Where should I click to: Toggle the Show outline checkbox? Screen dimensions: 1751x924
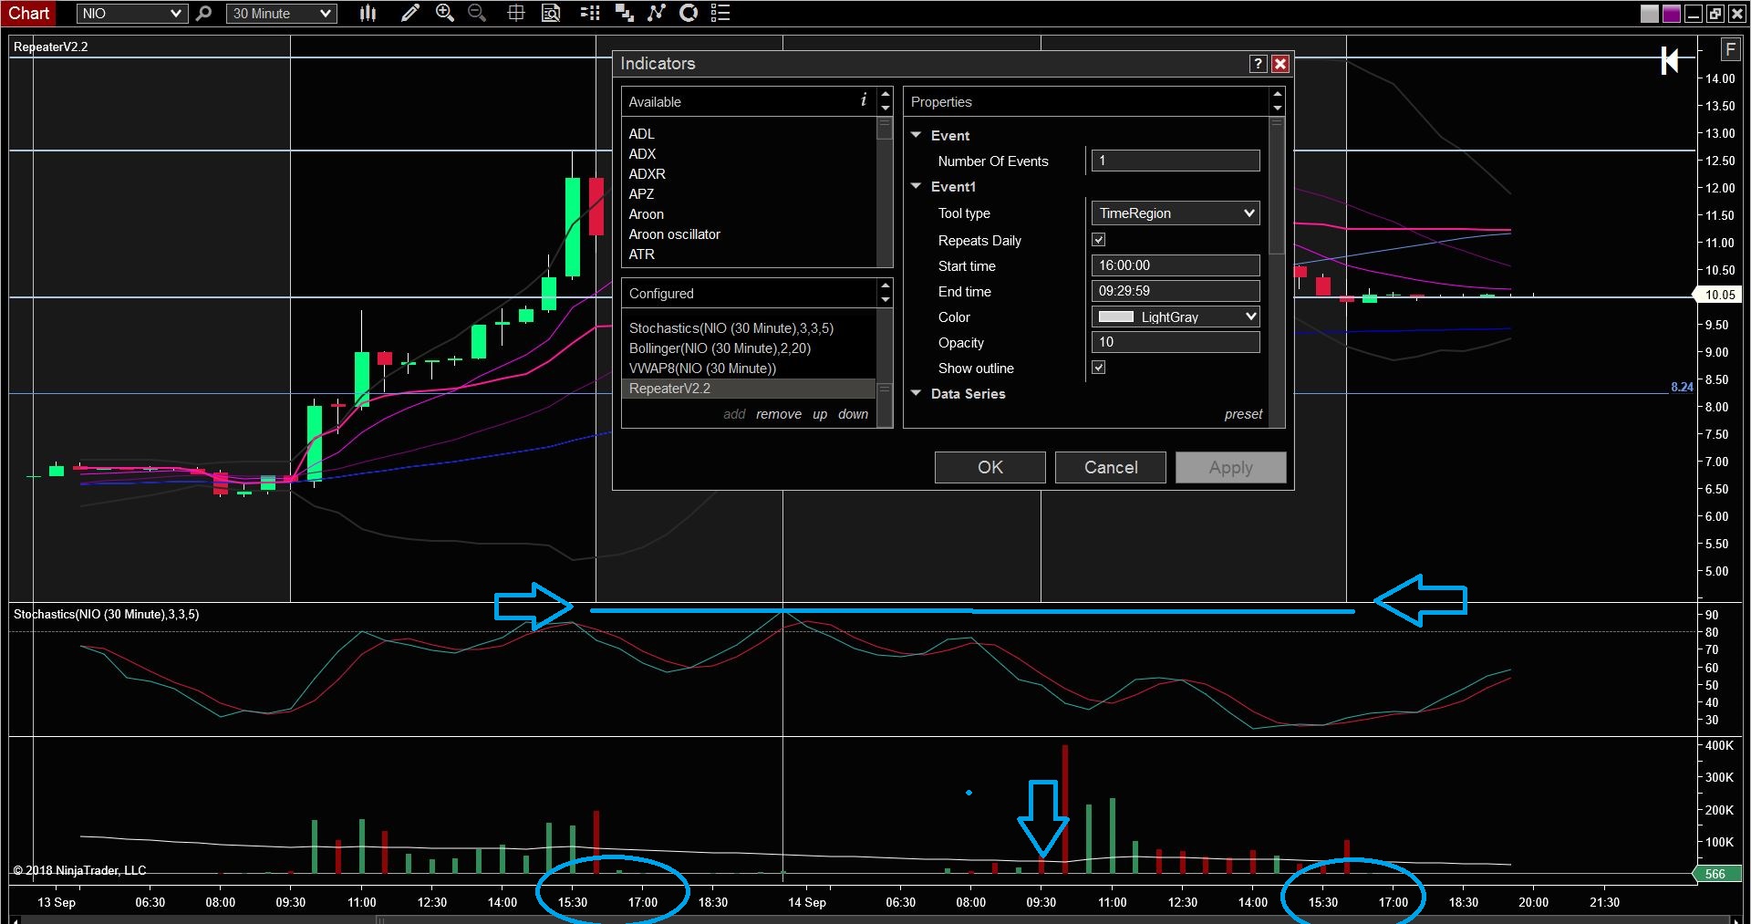point(1099,368)
